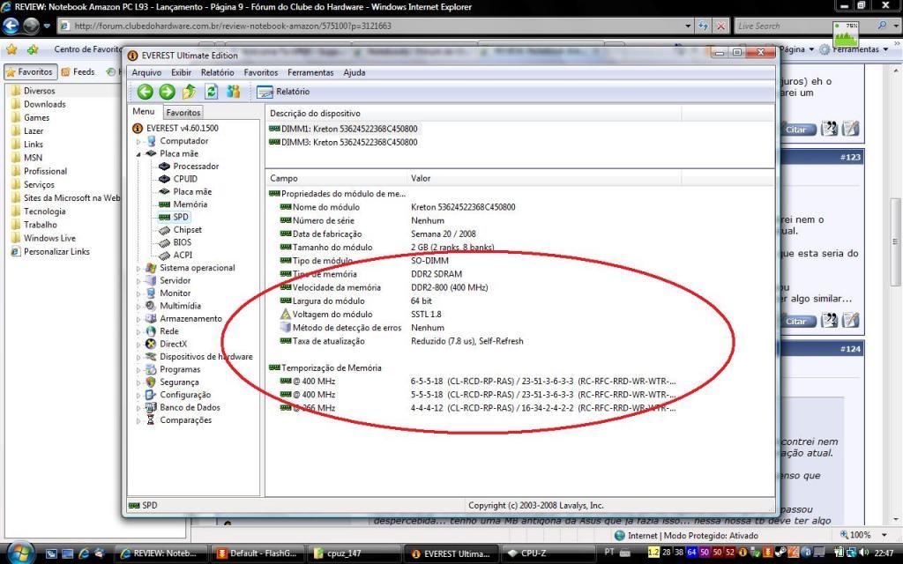
Task: Select the Velocidade da memória row
Action: (384, 287)
